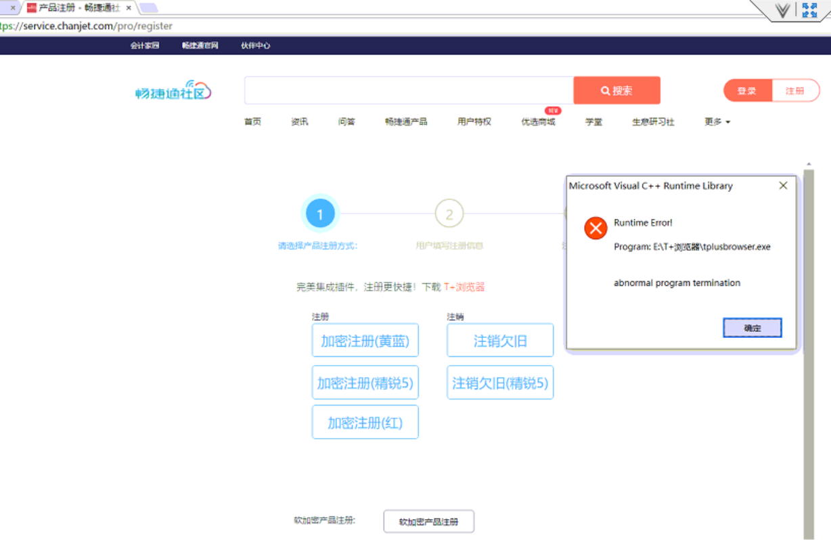The width and height of the screenshot is (831, 540).
Task: Open the 用户特权 nav item
Action: click(x=474, y=122)
